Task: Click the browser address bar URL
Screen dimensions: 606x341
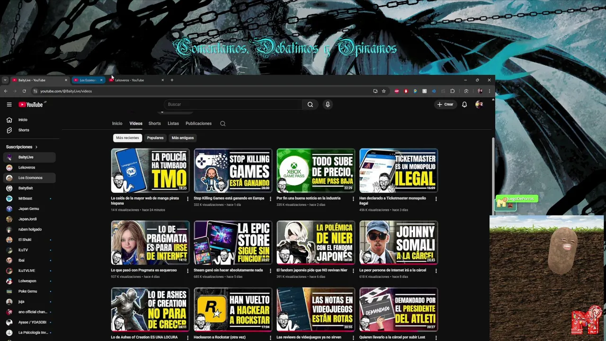Action: click(x=66, y=91)
